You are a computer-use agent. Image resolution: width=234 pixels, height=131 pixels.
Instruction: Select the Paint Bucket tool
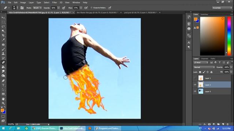tap(3, 67)
